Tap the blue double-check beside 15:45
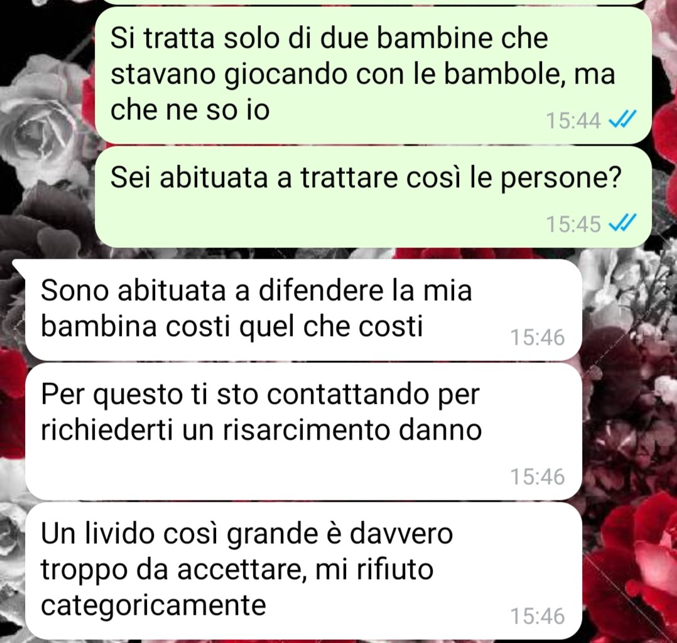Image resolution: width=677 pixels, height=643 pixels. [x=622, y=224]
